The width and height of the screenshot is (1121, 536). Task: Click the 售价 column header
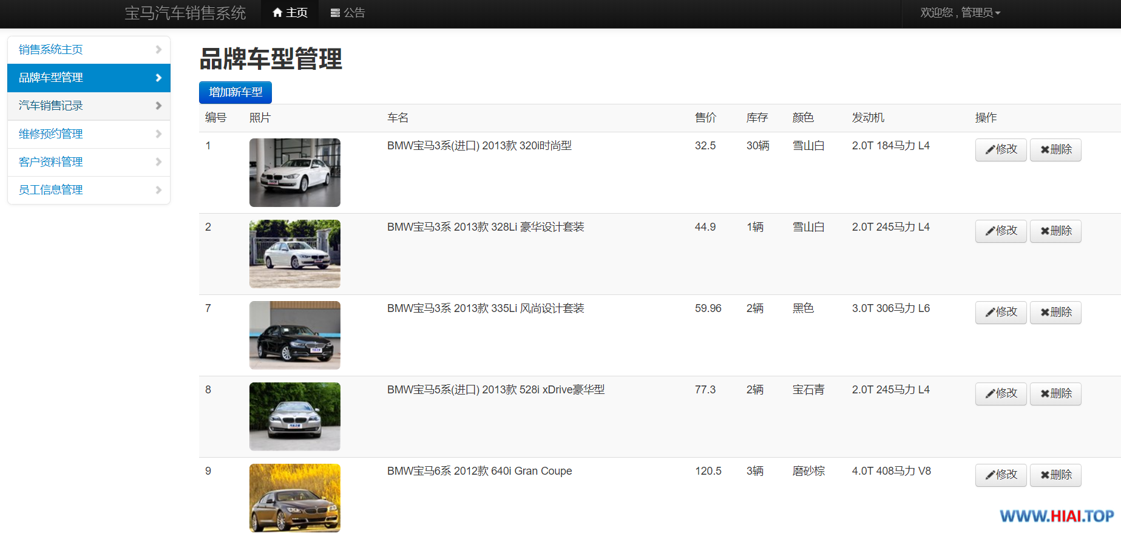pyautogui.click(x=705, y=118)
